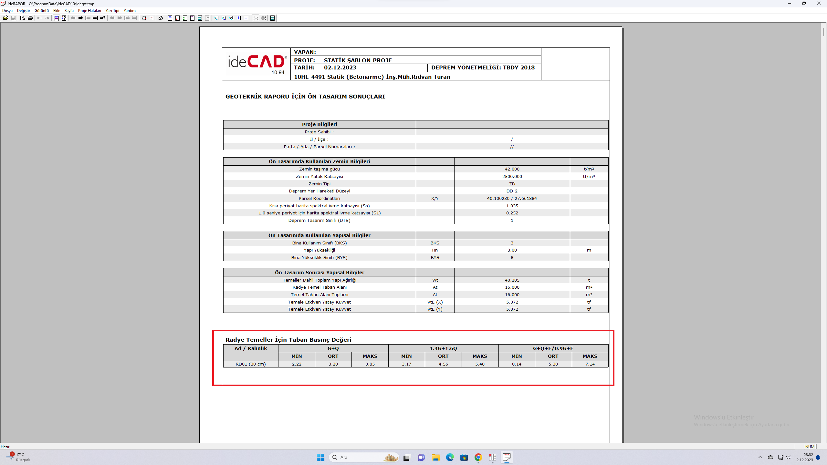Viewport: 827px width, 465px height.
Task: Jump to last page arrow icon
Action: [95, 18]
